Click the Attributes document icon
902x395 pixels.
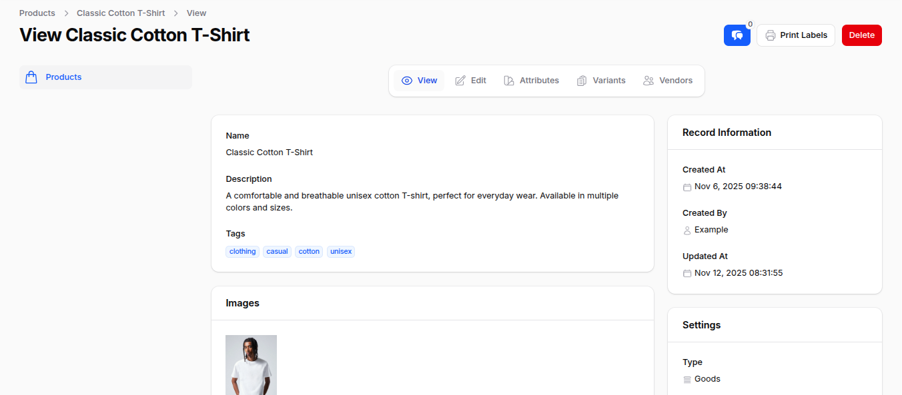tap(508, 80)
